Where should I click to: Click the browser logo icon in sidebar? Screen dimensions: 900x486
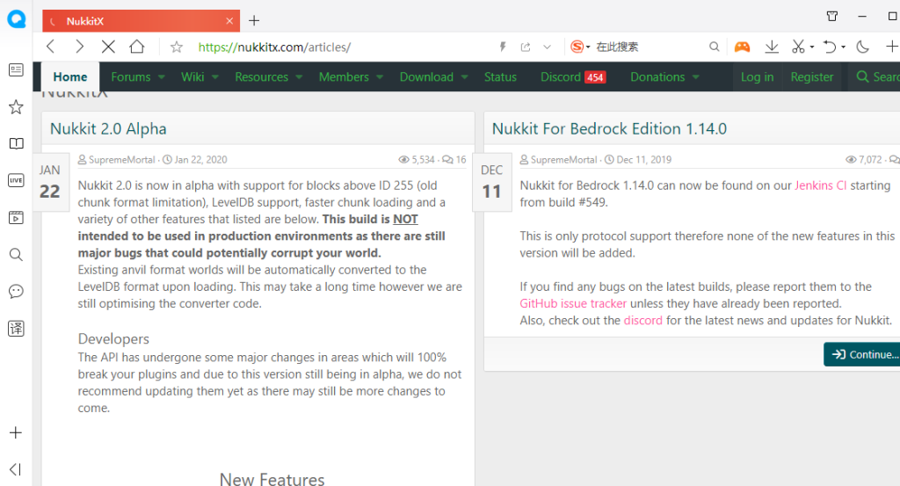pos(16,19)
